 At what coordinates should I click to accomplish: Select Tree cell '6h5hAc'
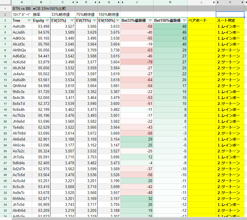tap(22, 199)
